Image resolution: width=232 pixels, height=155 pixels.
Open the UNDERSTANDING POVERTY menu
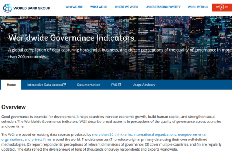tap(163, 7)
